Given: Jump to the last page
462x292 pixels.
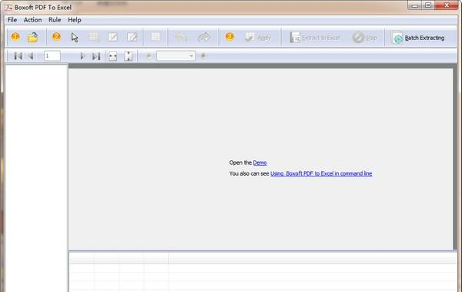Looking at the screenshot, I should coord(96,56).
